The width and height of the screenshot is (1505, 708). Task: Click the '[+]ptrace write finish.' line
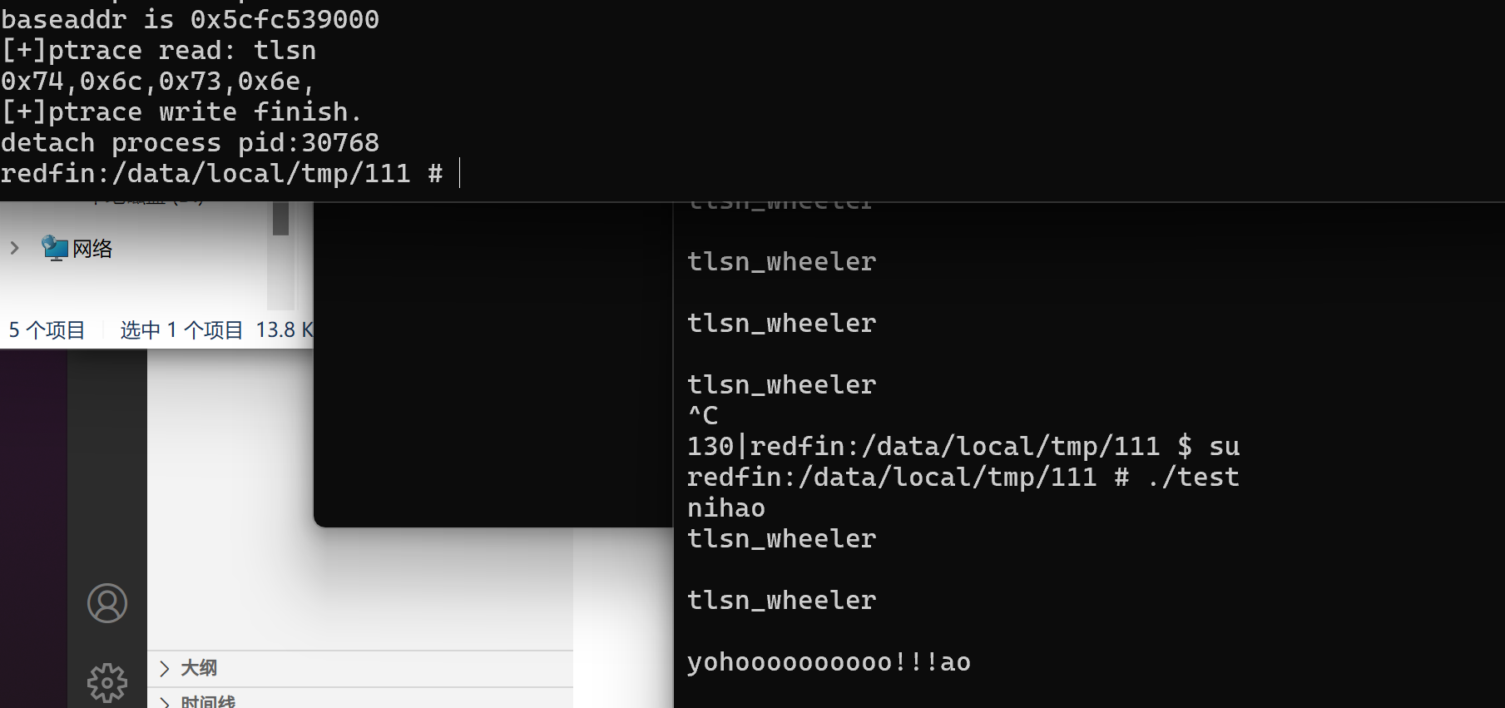181,112
